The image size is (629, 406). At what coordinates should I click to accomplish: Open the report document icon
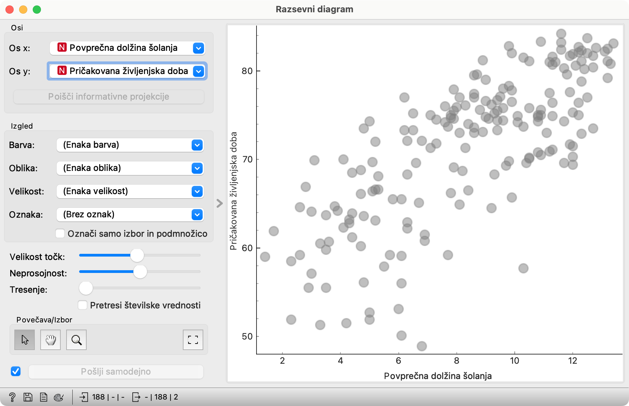click(44, 397)
